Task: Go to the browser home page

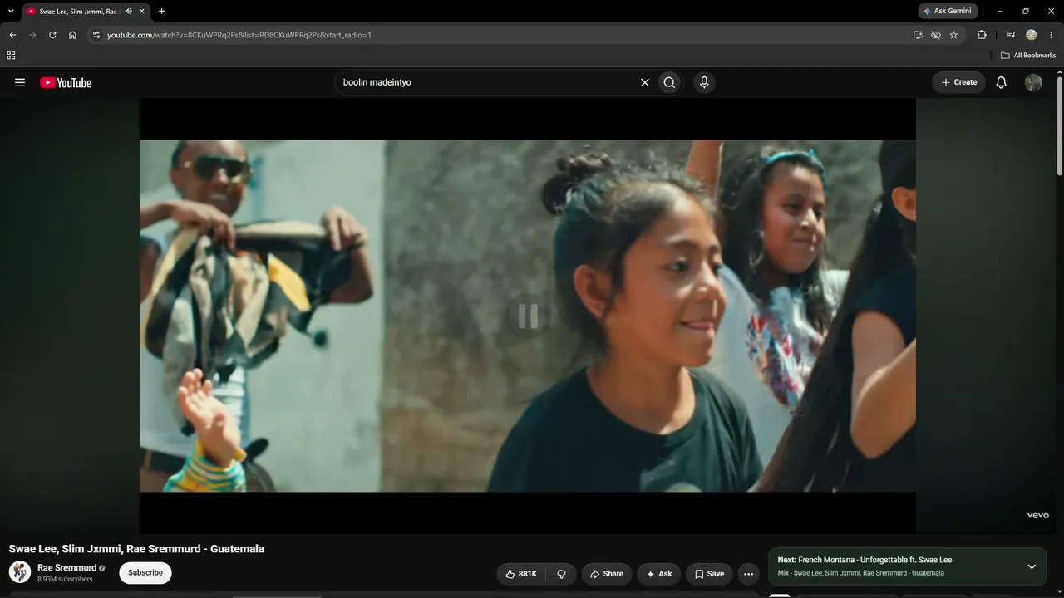Action: [x=72, y=35]
